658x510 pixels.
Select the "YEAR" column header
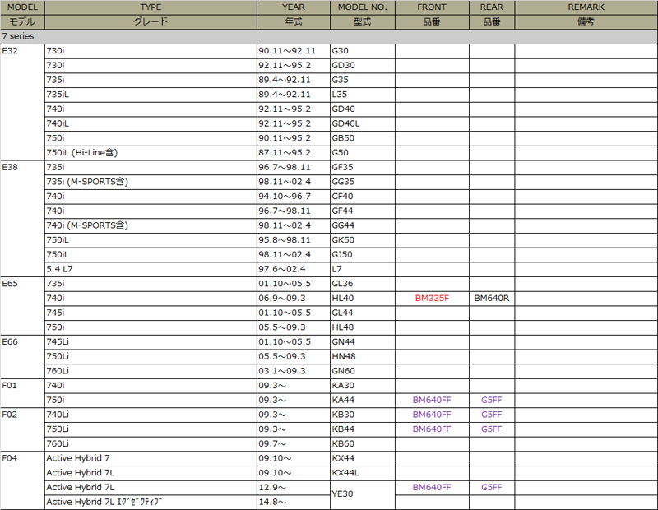click(294, 7)
